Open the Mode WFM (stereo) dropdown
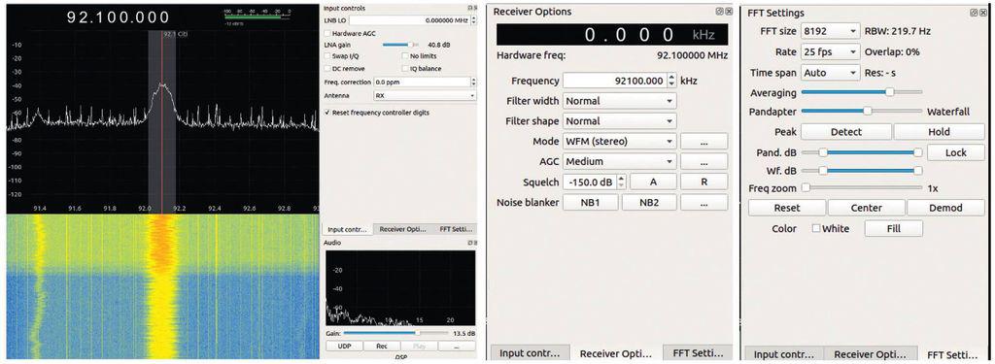The image size is (995, 364). 619,142
